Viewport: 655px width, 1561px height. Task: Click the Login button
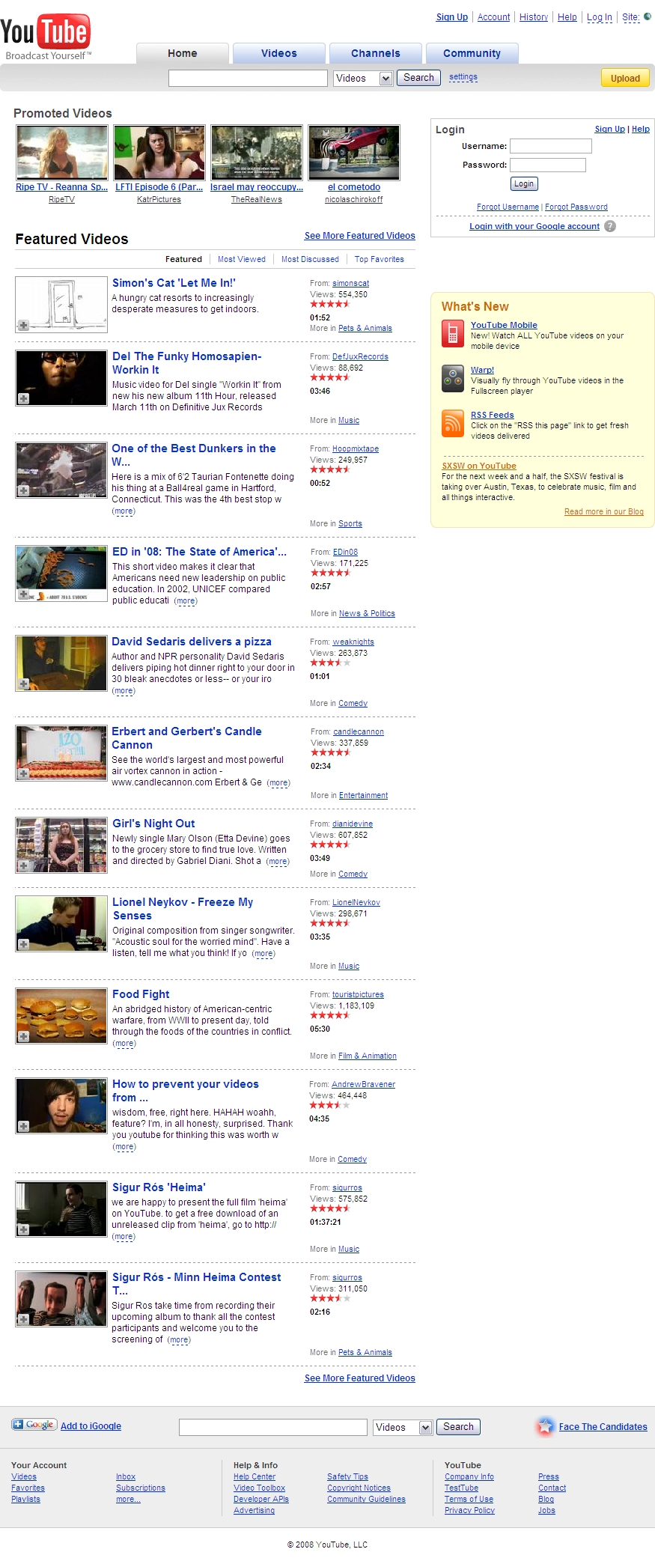click(524, 184)
